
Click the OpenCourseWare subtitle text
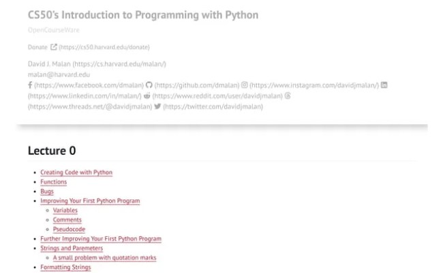54,30
